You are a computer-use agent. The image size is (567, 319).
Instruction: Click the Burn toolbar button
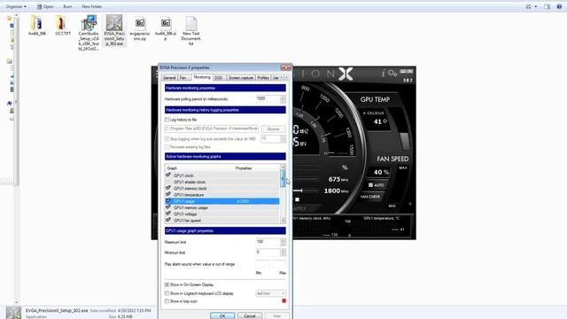tap(67, 6)
